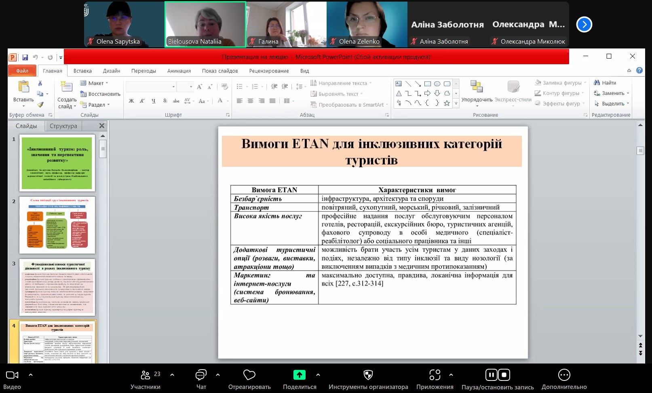The image size is (652, 393).
Task: Switch to the Вставка ribbon tab
Action: (82, 71)
